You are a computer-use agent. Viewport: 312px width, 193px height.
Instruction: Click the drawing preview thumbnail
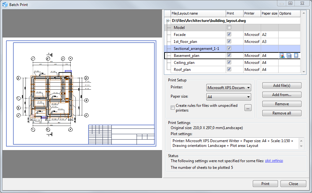click(x=83, y=94)
